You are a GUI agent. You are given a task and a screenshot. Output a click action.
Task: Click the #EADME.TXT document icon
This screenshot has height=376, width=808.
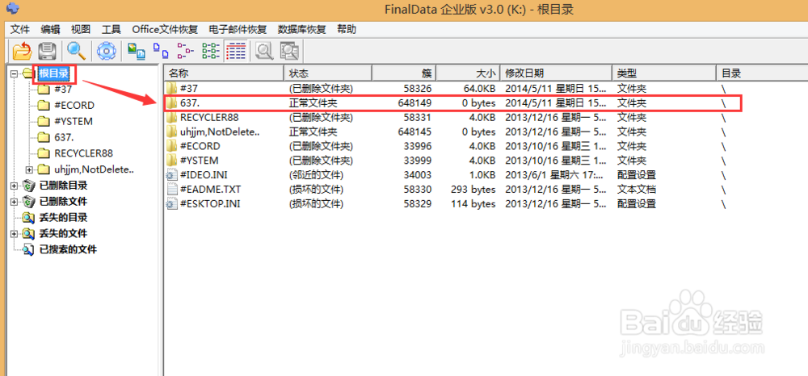[x=171, y=190]
